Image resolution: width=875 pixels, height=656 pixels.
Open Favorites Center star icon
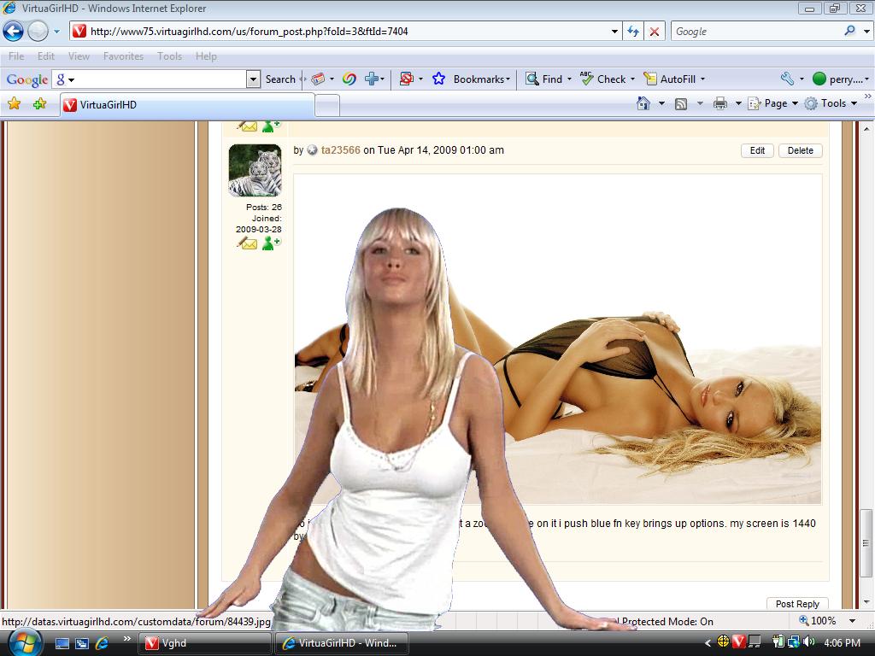coord(14,103)
